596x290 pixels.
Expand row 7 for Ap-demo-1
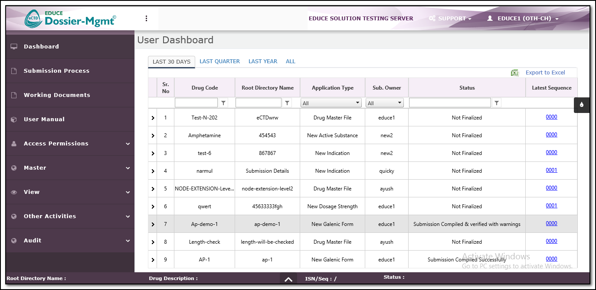[153, 224]
